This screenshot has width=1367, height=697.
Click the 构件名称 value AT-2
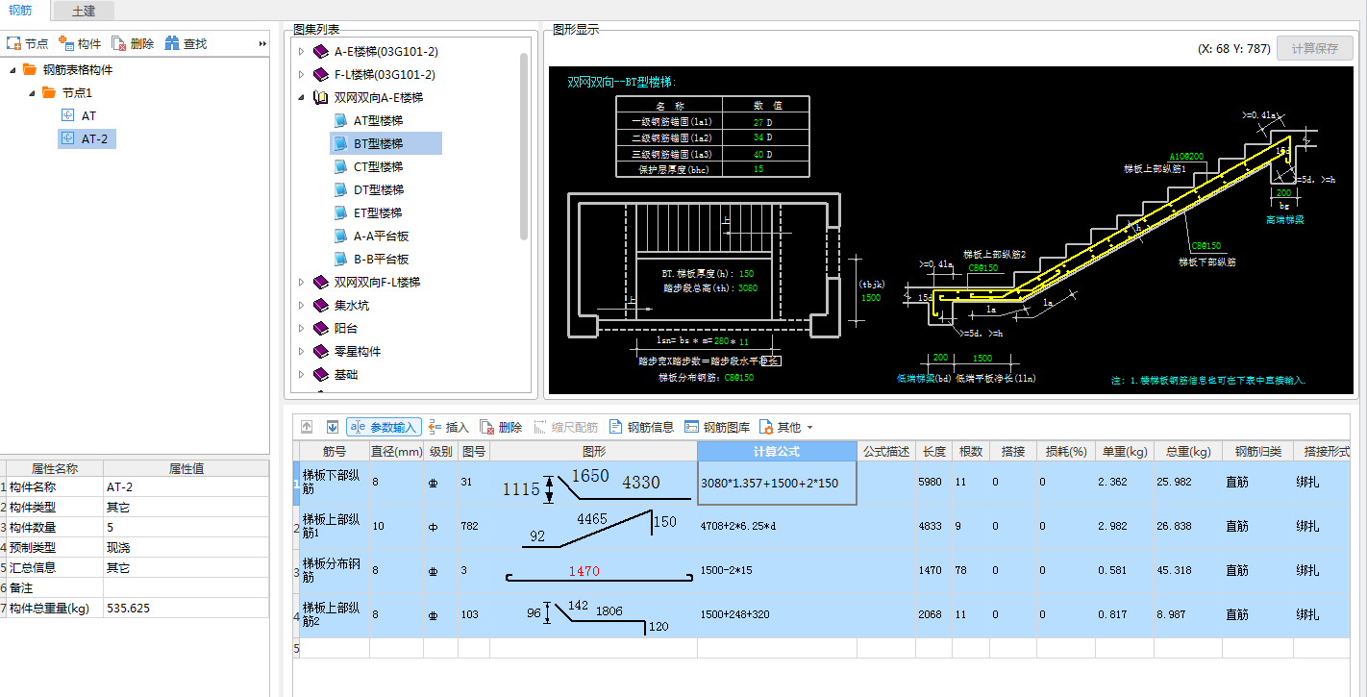186,487
